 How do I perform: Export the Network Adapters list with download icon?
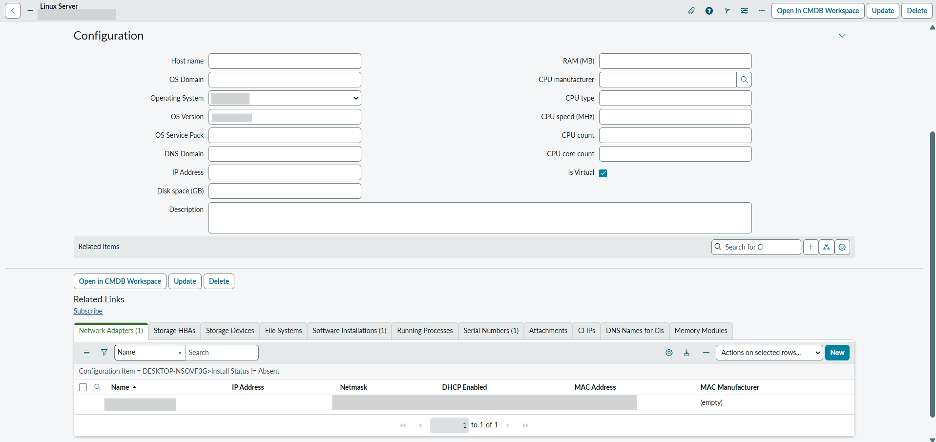tap(686, 353)
